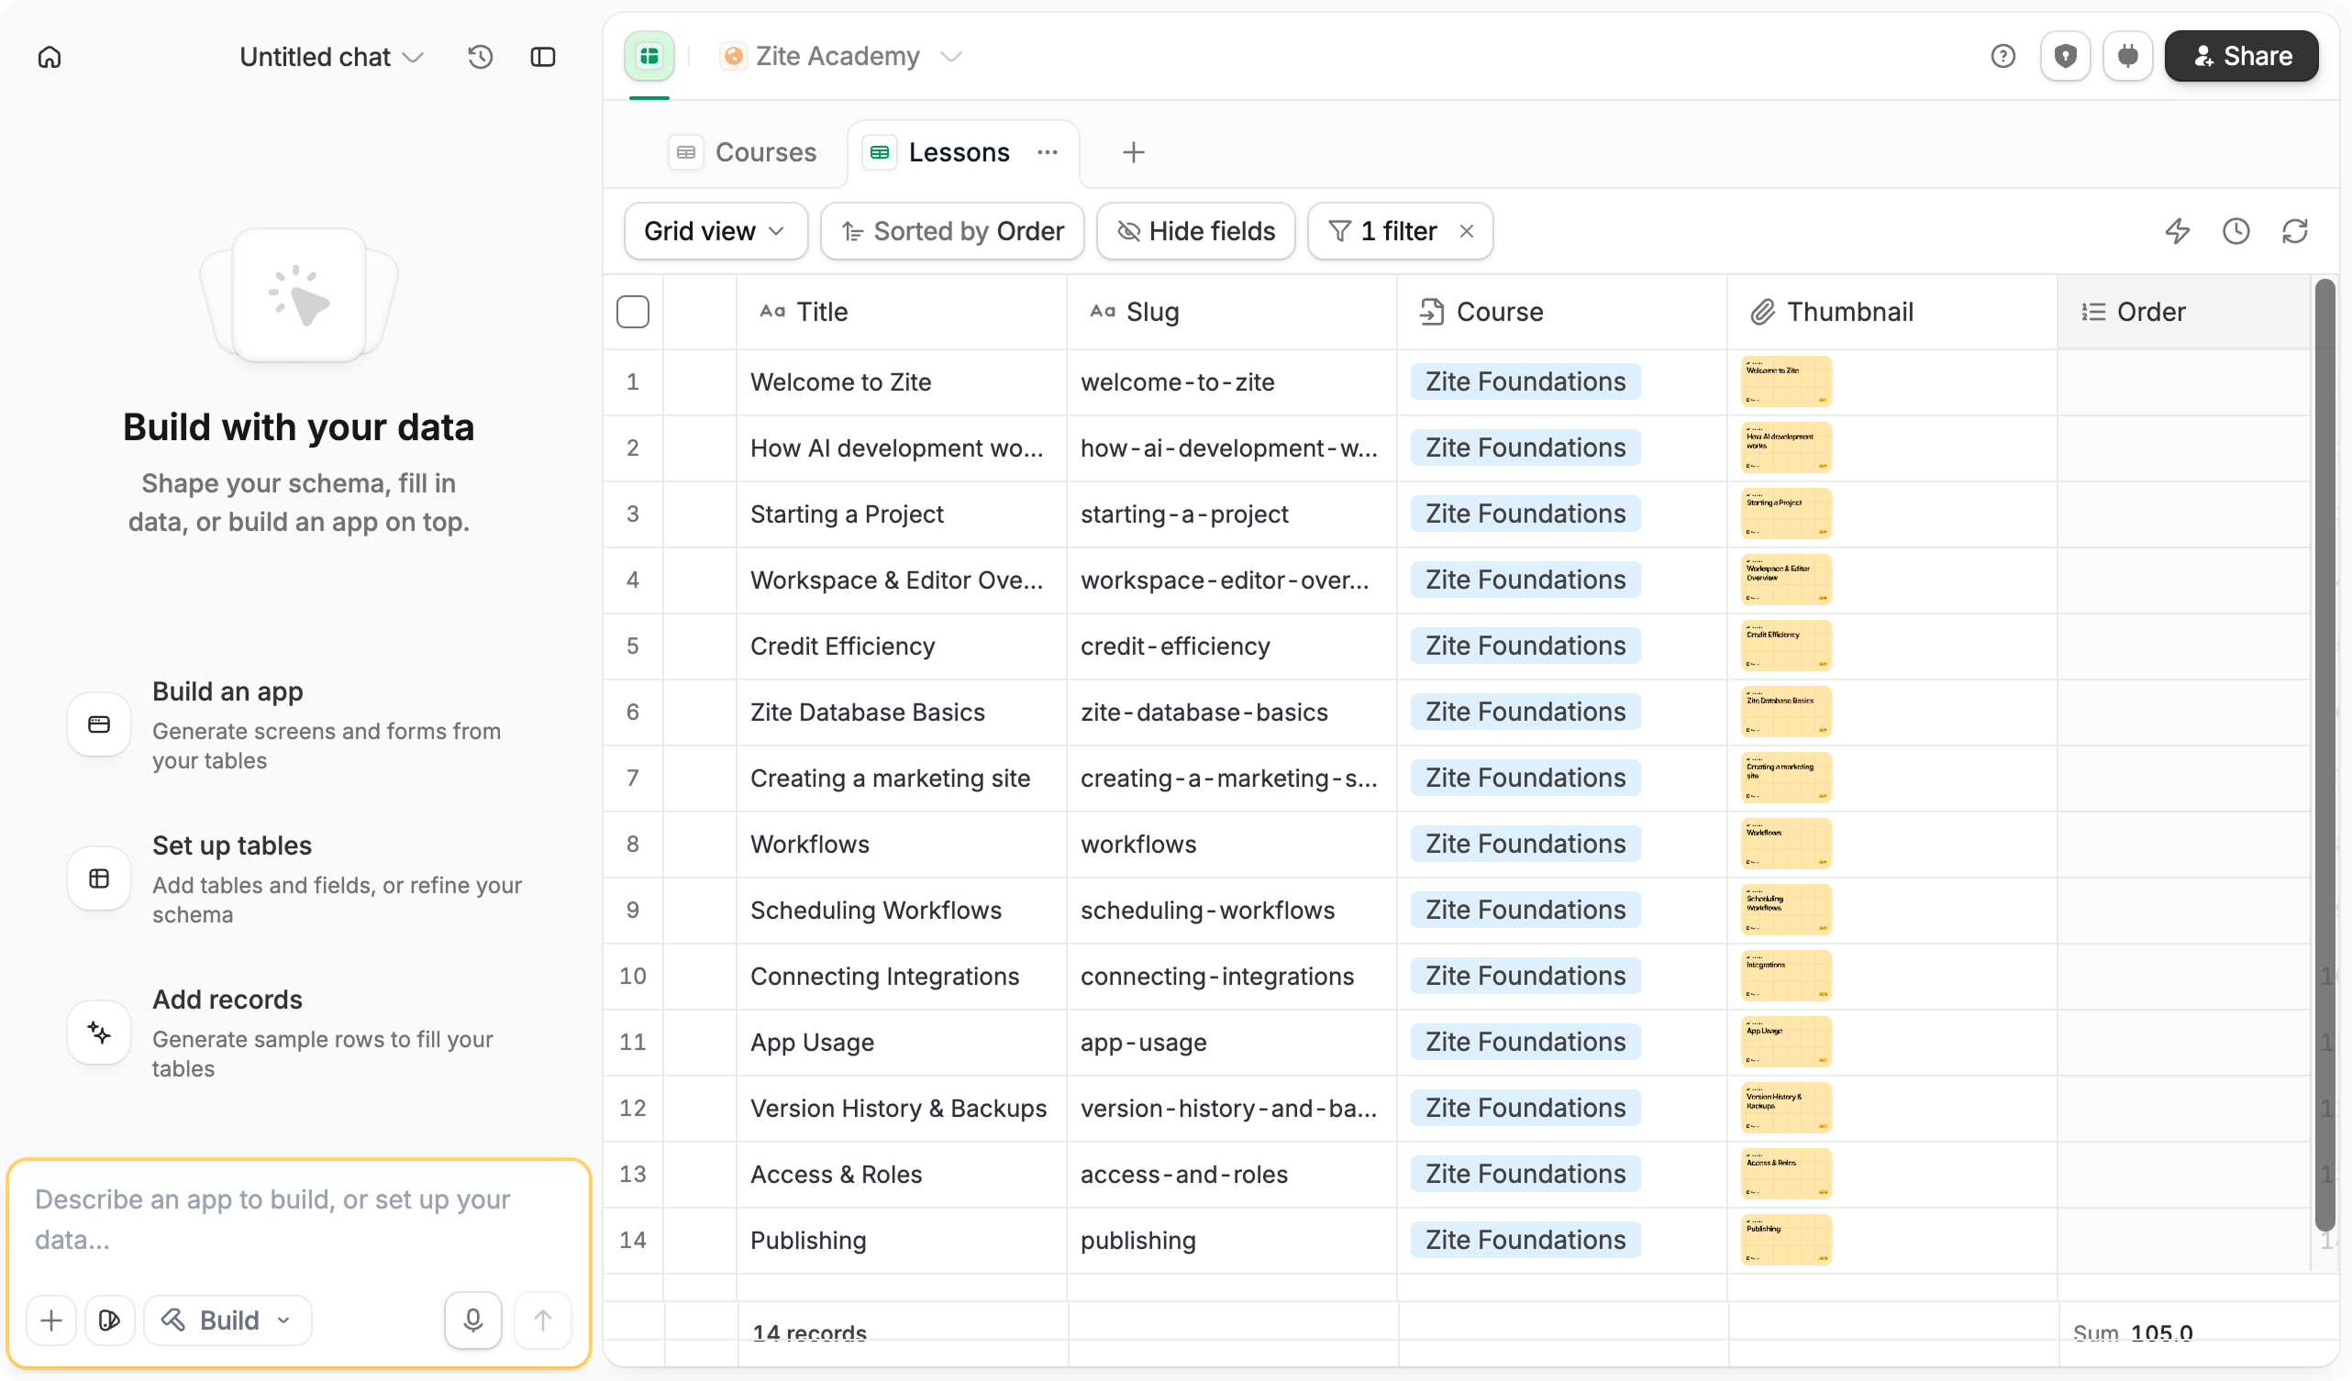Select the 'Access & Roles' title cell

(x=902, y=1174)
